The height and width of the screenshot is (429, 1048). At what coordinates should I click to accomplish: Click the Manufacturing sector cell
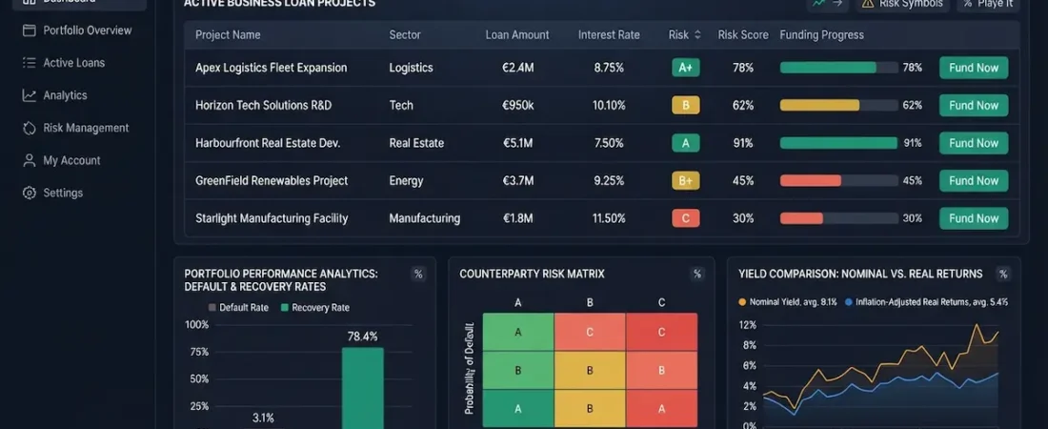click(424, 218)
